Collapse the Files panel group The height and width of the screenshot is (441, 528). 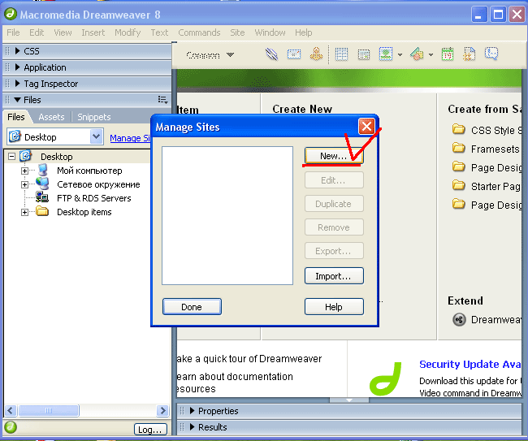[x=18, y=100]
